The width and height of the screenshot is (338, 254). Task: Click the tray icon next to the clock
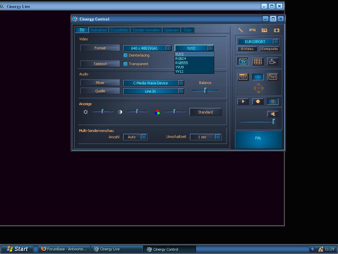point(321,249)
